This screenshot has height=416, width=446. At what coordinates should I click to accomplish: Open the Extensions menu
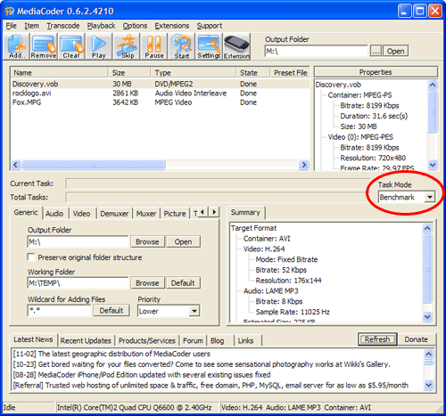[x=172, y=26]
